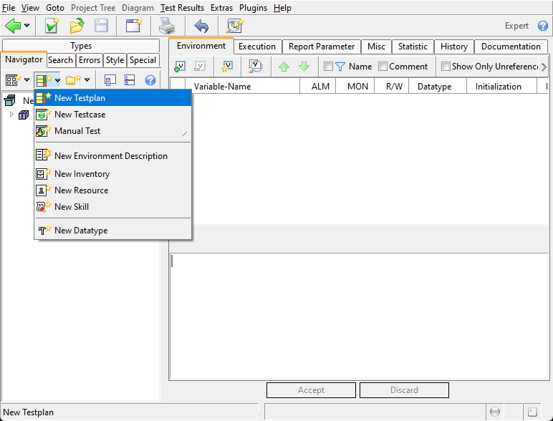Click the green move up arrow
Image resolution: width=553 pixels, height=421 pixels.
tap(284, 67)
